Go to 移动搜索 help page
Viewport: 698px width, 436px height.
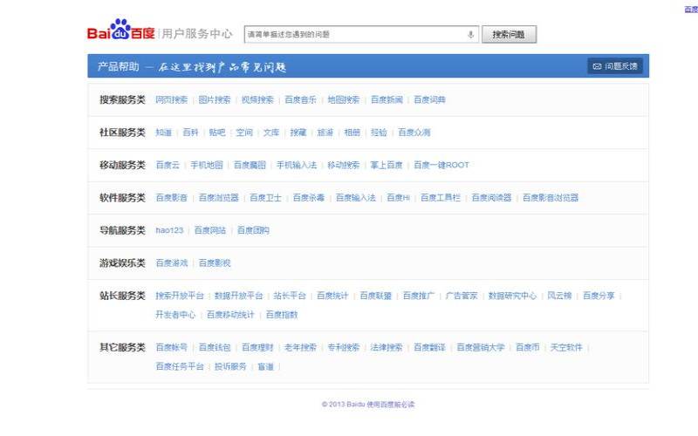[343, 165]
